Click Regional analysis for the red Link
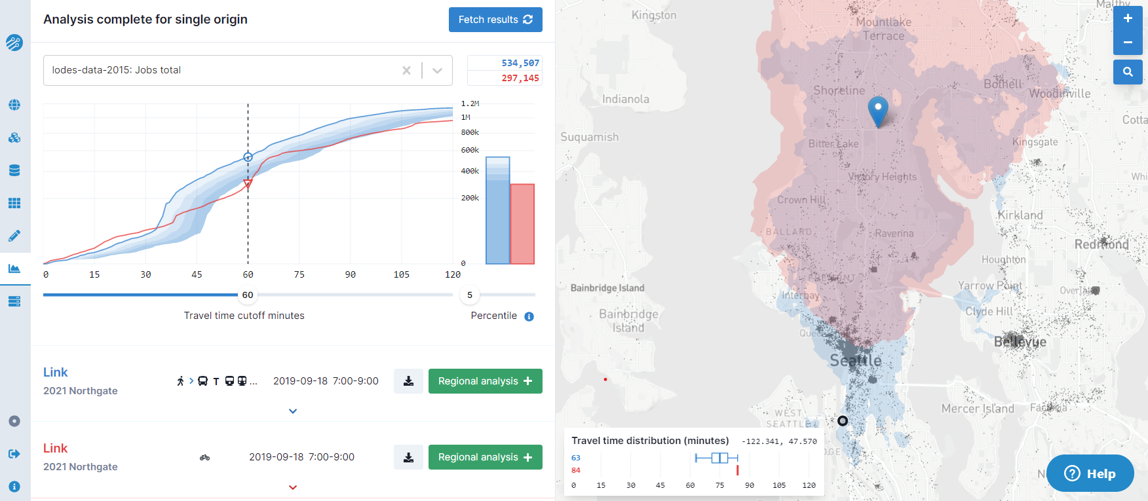1148x501 pixels. (485, 457)
